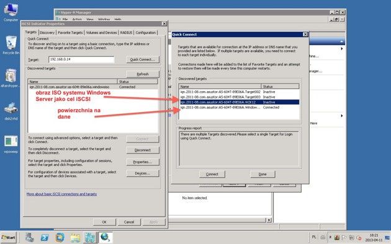Image resolution: width=391 pixels, height=244 pixels.
Task: Click the PL language indicator
Action: 314,237
